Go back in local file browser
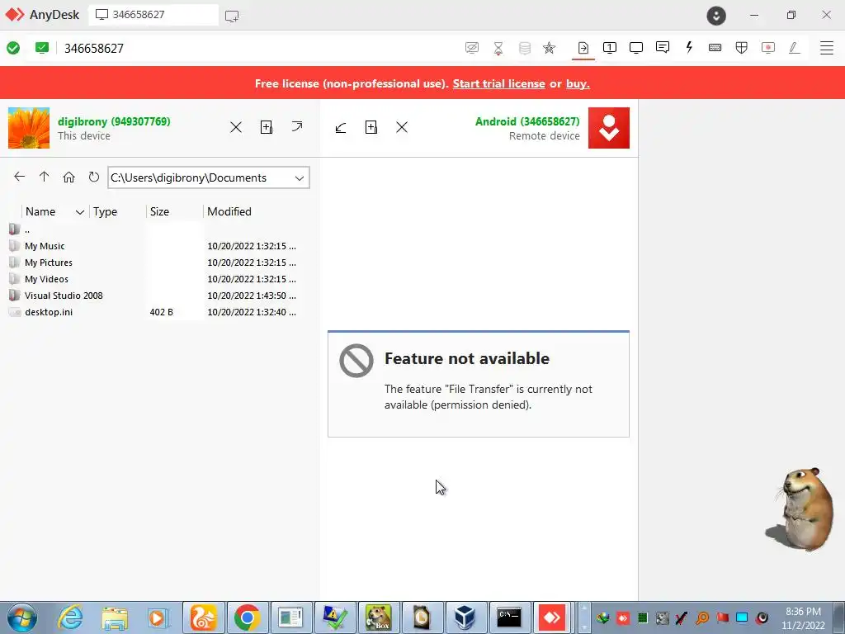Viewport: 845px width, 634px height. coord(20,177)
